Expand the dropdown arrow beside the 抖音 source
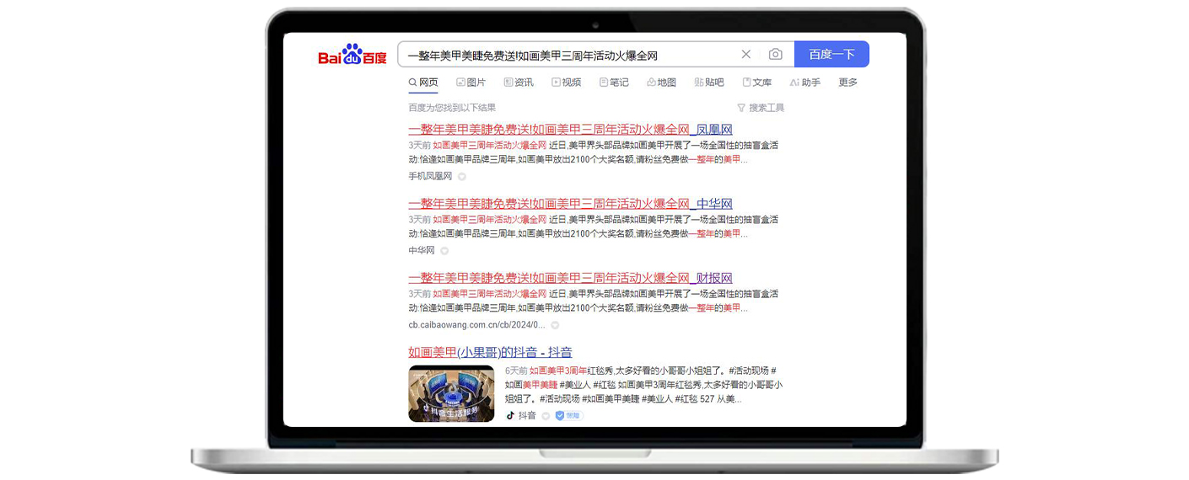Screen dimensions: 1189x480 point(546,416)
